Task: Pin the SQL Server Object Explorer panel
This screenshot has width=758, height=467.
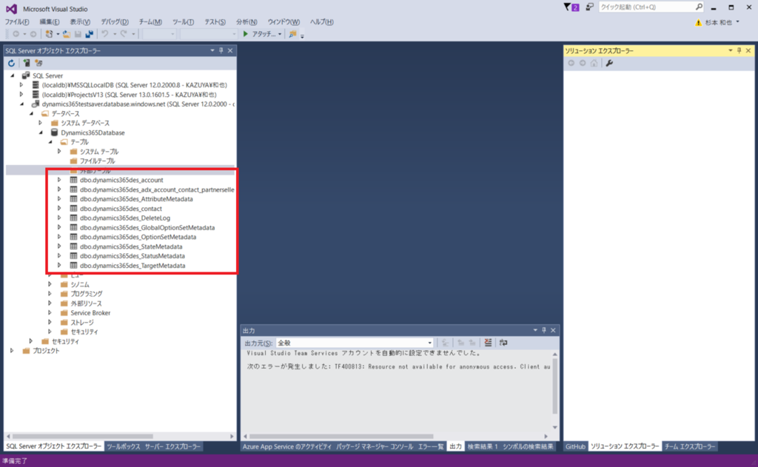Action: click(221, 50)
